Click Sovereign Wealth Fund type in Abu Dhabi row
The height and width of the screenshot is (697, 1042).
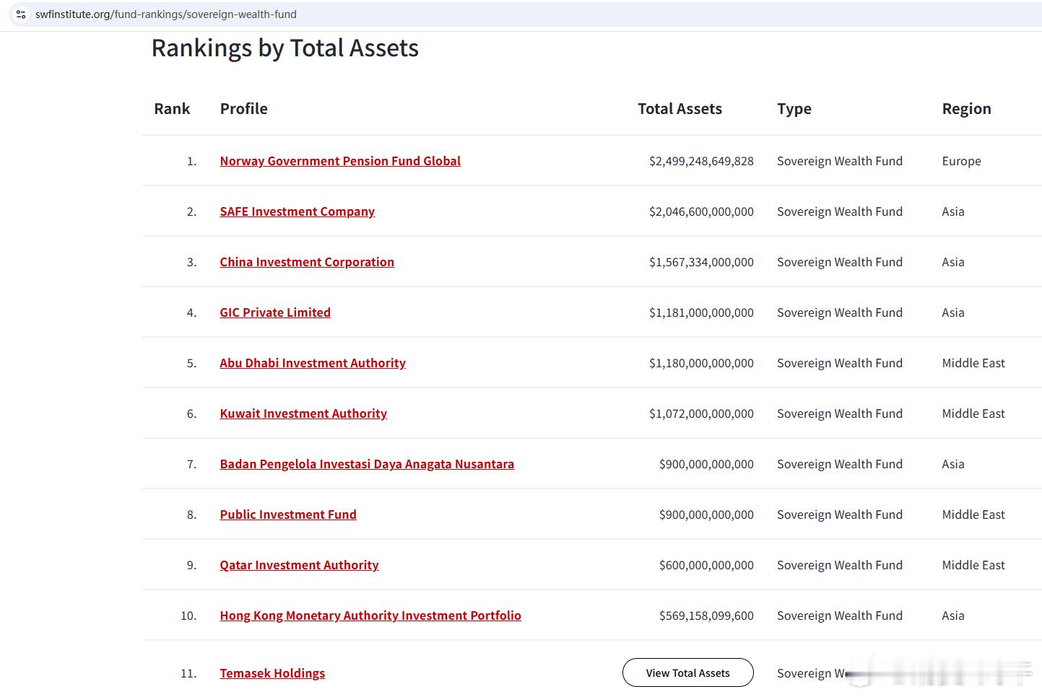[840, 363]
